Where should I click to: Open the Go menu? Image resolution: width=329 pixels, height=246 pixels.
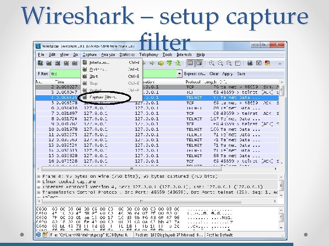(75, 55)
